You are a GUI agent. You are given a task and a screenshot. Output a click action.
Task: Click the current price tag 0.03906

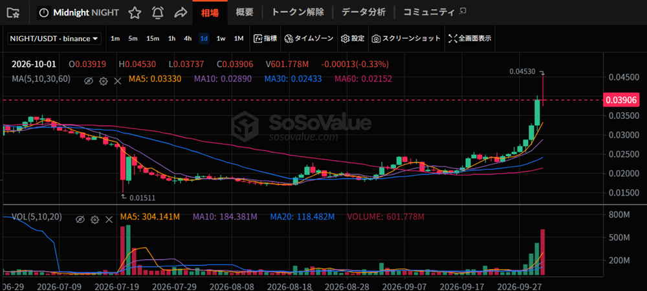click(x=621, y=100)
